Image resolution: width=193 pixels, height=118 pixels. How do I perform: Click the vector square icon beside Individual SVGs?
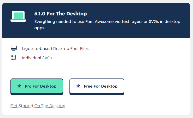coord(14,58)
